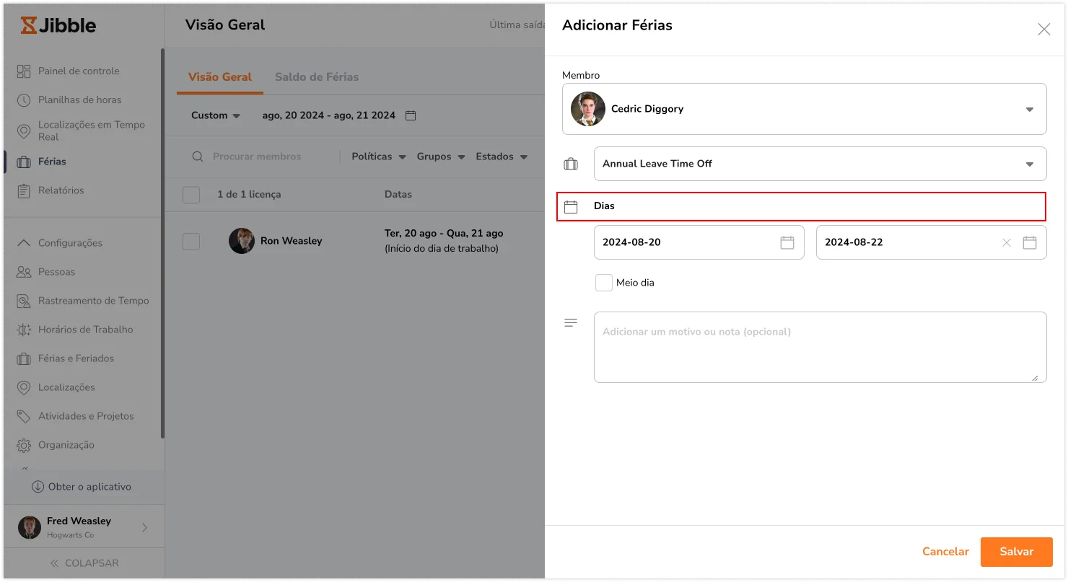Click the Horários de Trabalho icon
1068x582 pixels.
(24, 330)
